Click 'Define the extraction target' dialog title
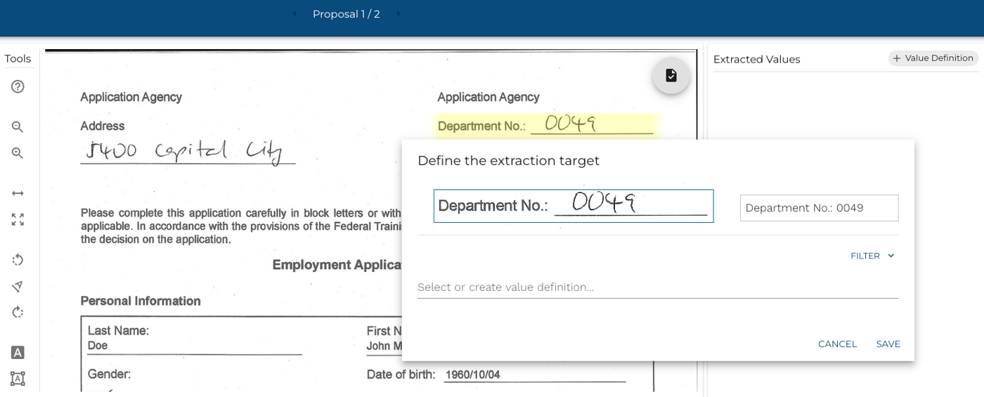This screenshot has width=984, height=397. click(x=508, y=161)
